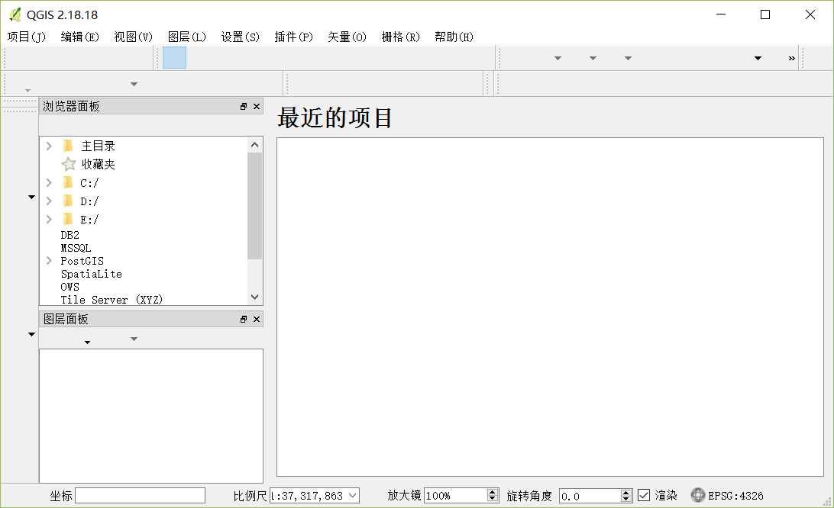Select DB2 in browser tree

coord(69,235)
